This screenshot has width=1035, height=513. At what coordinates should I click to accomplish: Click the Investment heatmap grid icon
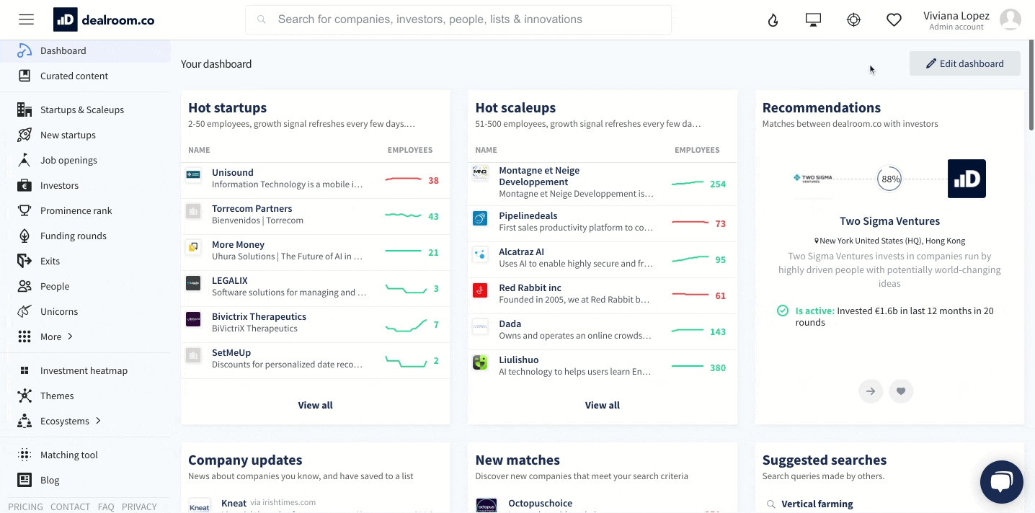pyautogui.click(x=25, y=370)
